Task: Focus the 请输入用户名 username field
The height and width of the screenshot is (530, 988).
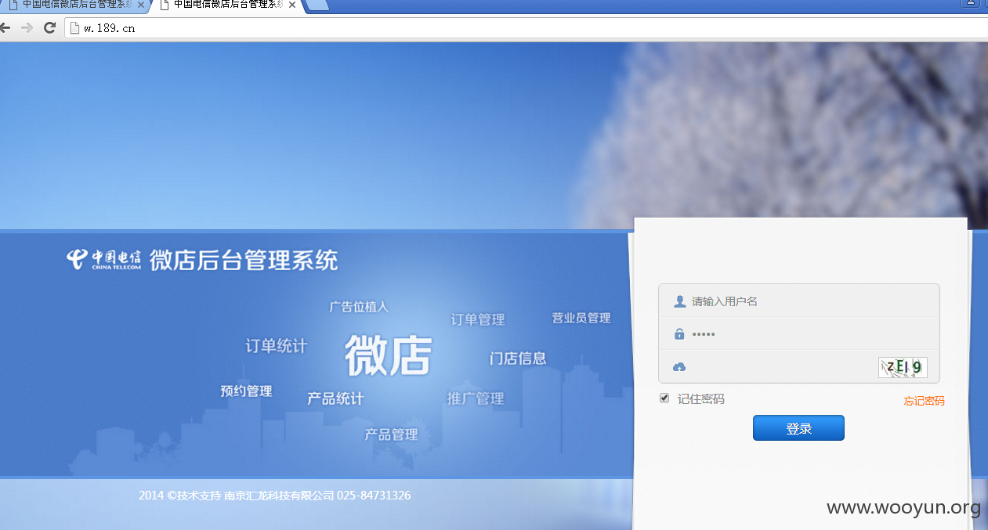Action: tap(798, 301)
